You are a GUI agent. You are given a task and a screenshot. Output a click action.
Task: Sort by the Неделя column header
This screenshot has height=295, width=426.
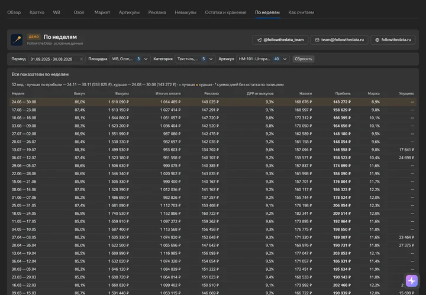point(18,93)
